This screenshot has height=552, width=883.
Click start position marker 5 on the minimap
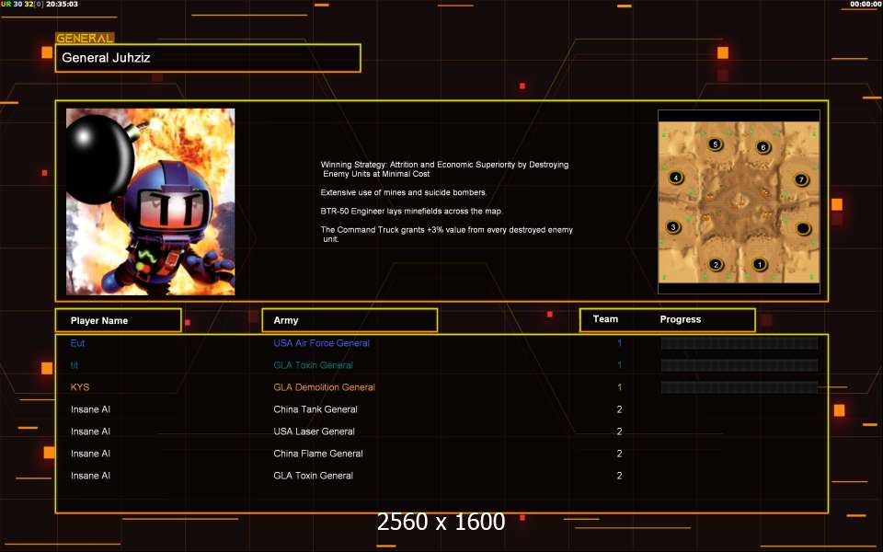point(716,144)
